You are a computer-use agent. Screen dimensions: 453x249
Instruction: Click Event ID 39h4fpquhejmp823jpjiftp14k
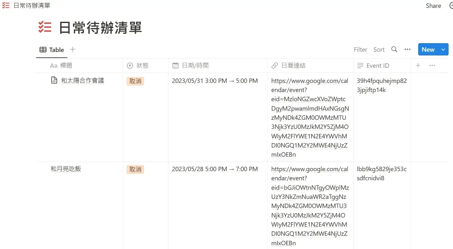[382, 85]
